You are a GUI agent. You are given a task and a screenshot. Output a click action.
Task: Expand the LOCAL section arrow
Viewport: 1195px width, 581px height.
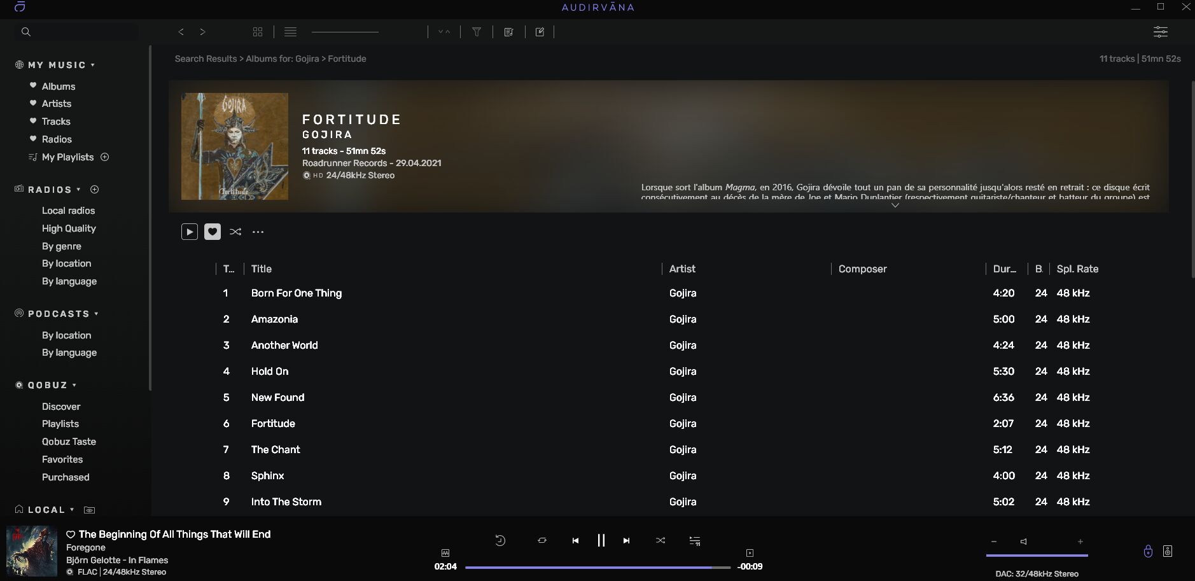[x=72, y=510]
